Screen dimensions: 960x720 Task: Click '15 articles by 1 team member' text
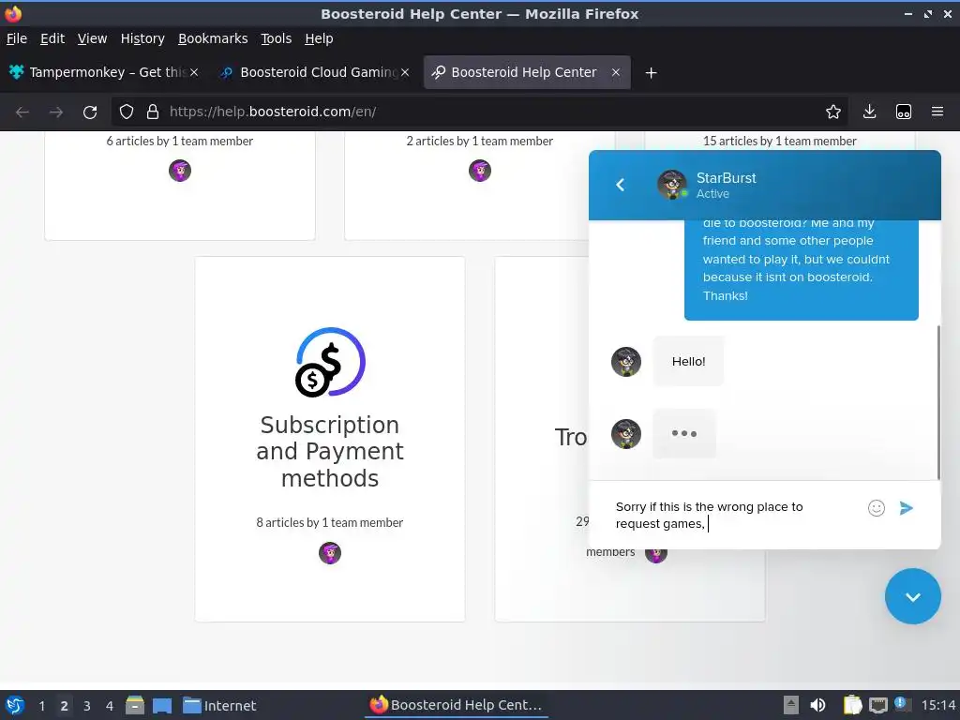pyautogui.click(x=779, y=141)
